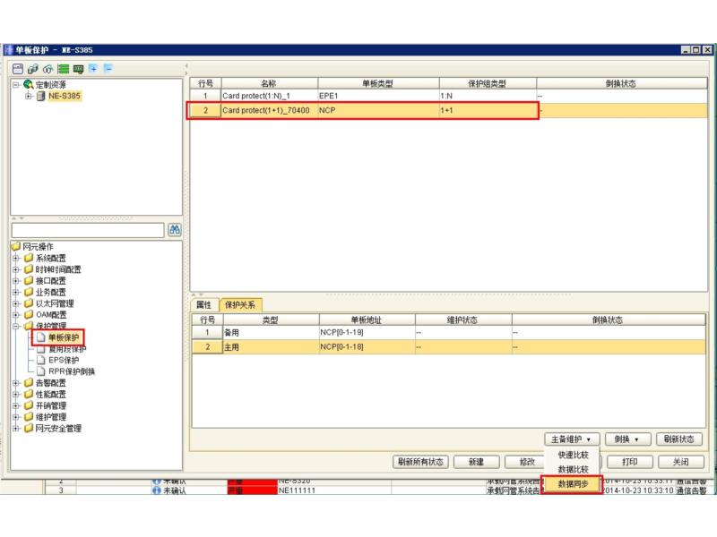Viewport: 717px width, 537px height.
Task: Click the blue minus collapse-all icon
Action: pyautogui.click(x=108, y=68)
